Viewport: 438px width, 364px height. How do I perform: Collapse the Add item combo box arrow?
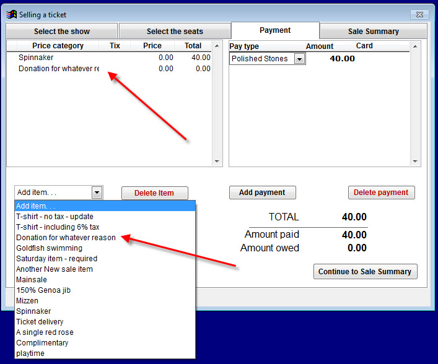click(97, 193)
